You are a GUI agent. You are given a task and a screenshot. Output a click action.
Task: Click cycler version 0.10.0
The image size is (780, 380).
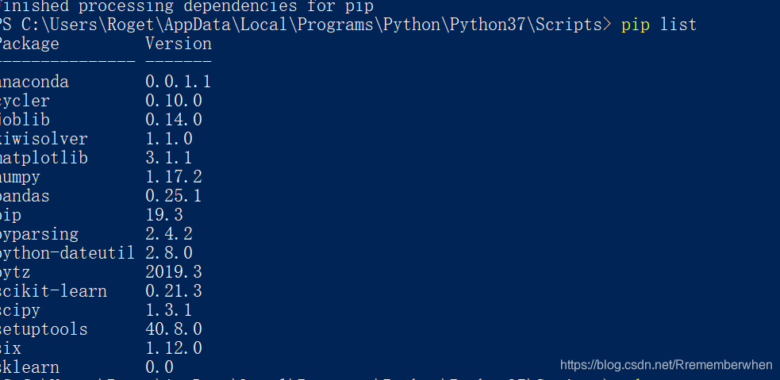[174, 101]
